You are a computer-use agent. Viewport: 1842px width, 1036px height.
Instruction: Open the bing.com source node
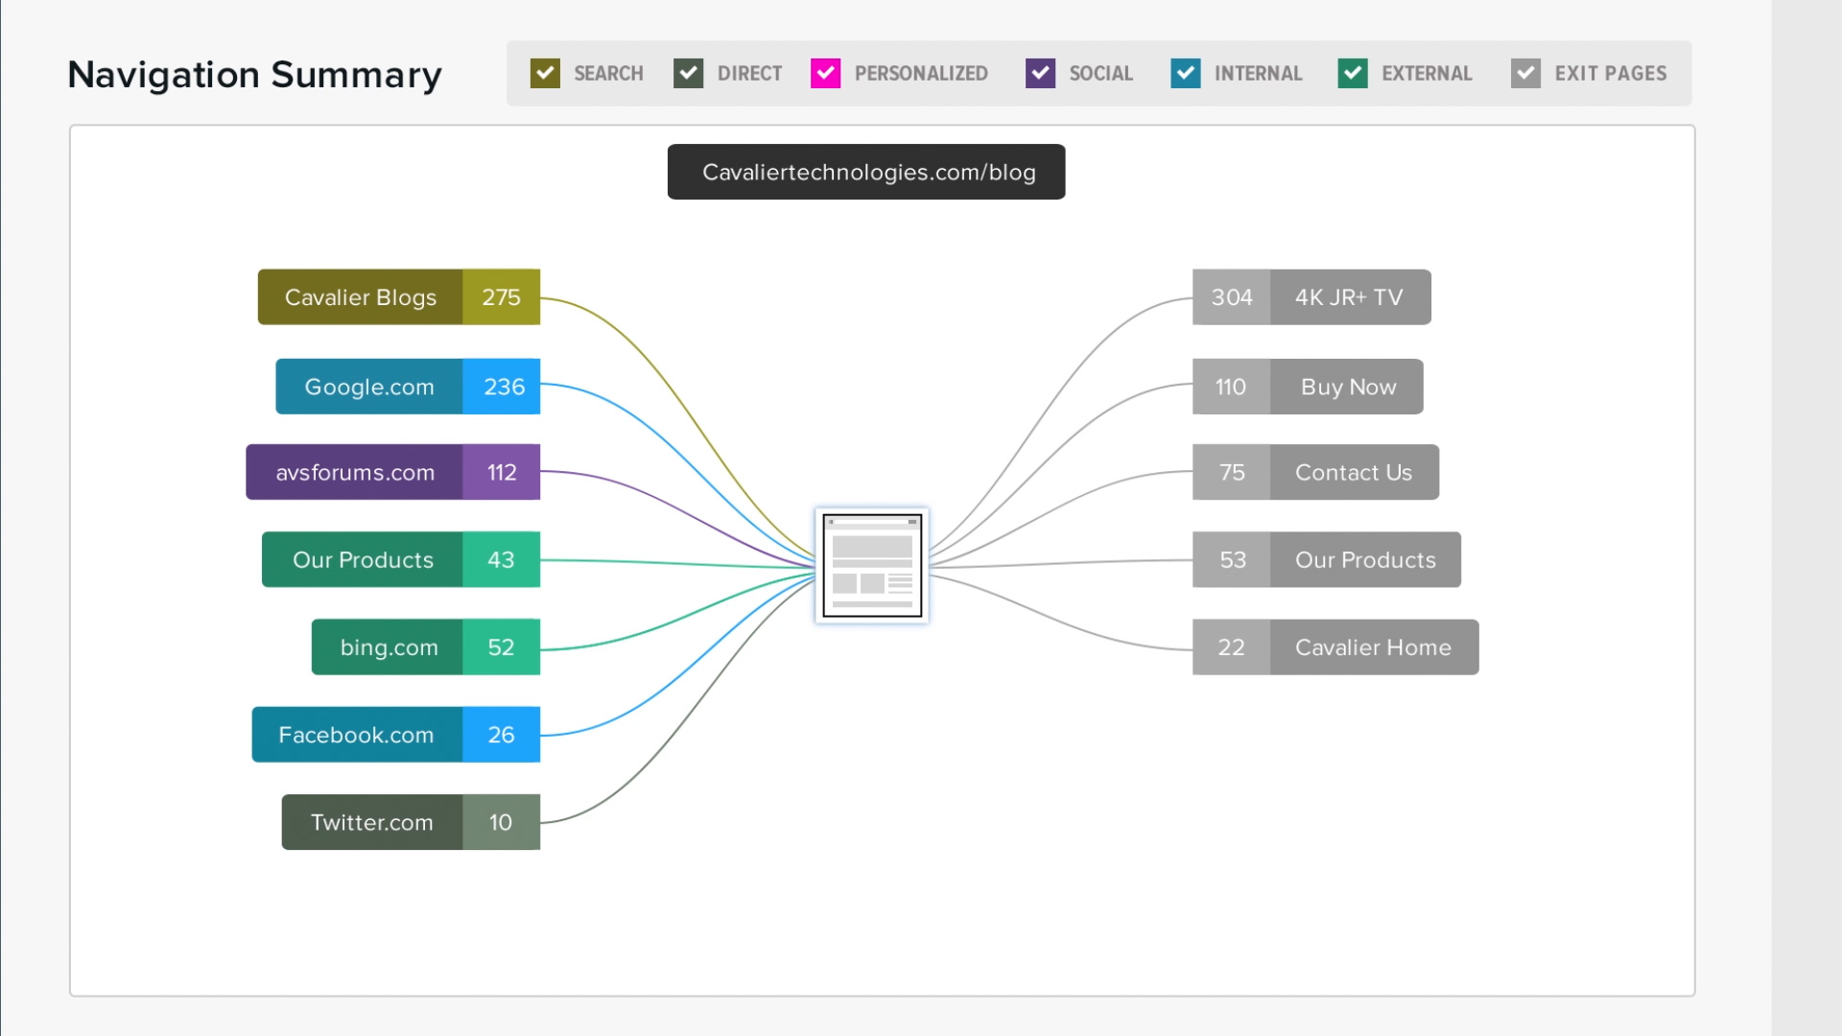pyautogui.click(x=425, y=647)
